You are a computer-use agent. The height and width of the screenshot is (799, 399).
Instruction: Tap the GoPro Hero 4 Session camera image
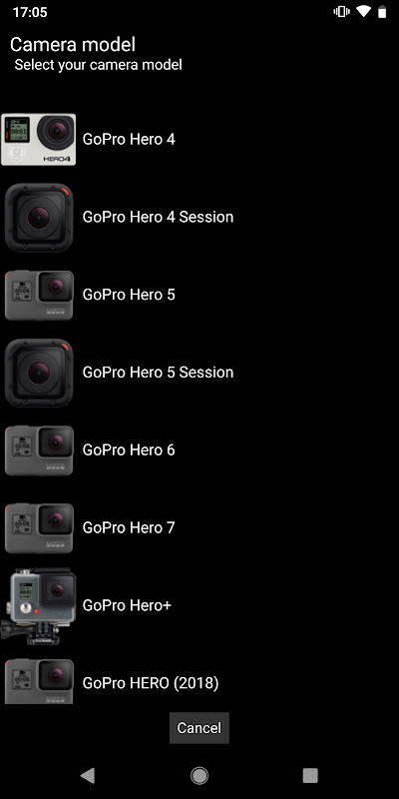coord(39,217)
